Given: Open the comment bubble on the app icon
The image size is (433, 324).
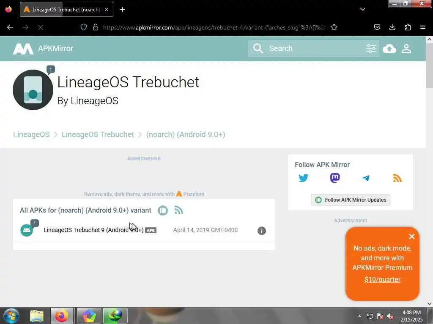Looking at the screenshot, I should (x=51, y=70).
